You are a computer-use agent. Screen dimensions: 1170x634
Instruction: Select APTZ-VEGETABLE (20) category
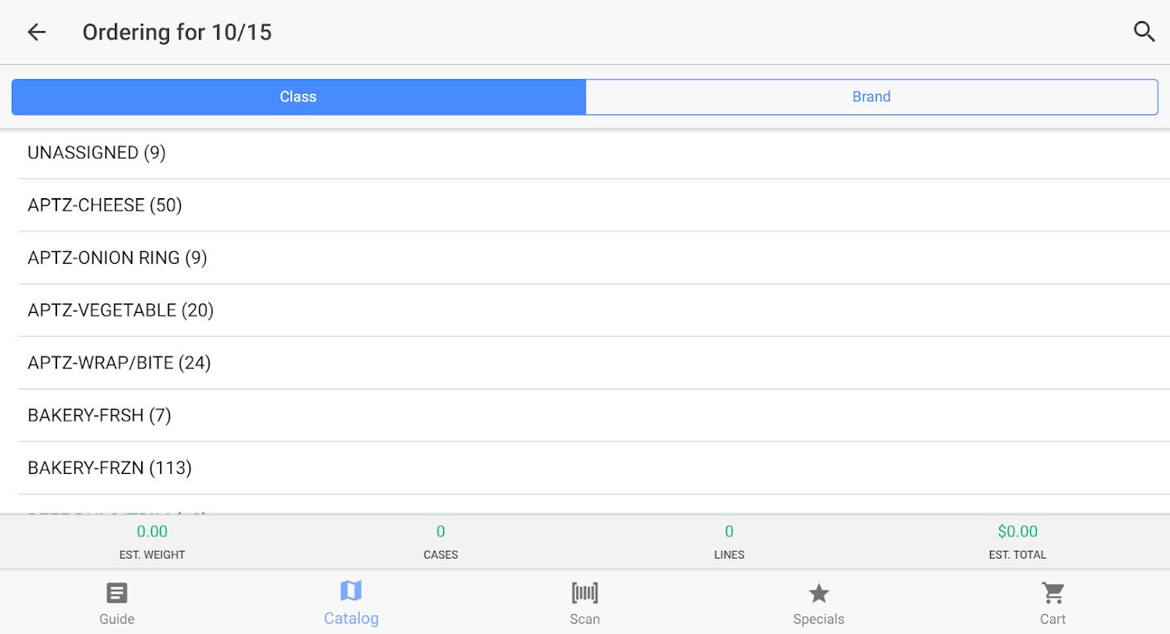point(120,310)
